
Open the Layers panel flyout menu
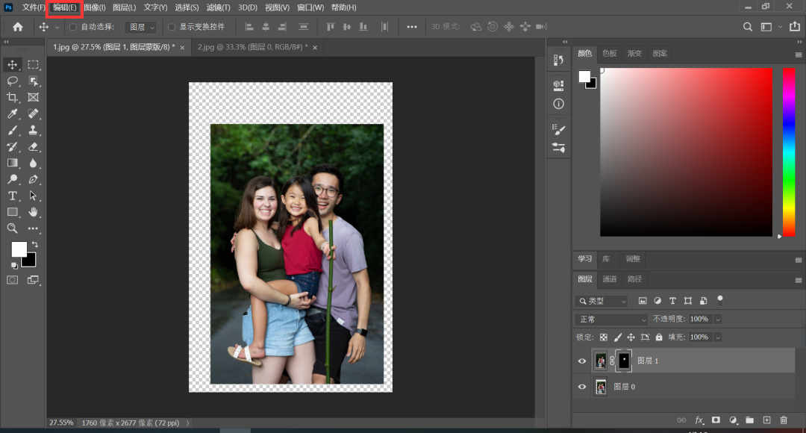click(x=799, y=280)
